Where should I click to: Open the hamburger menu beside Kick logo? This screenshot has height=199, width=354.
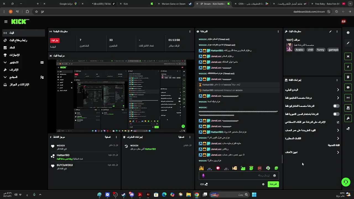[x=6, y=22]
